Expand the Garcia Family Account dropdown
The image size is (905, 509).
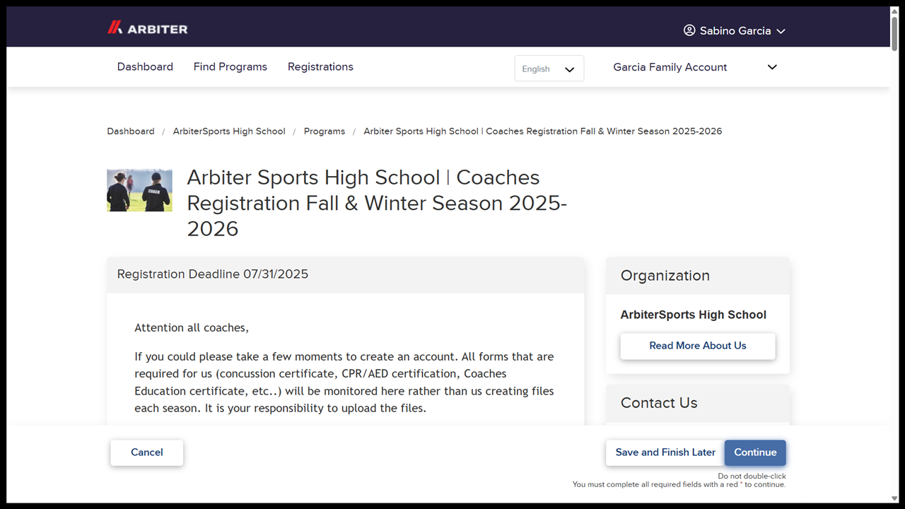pos(695,67)
